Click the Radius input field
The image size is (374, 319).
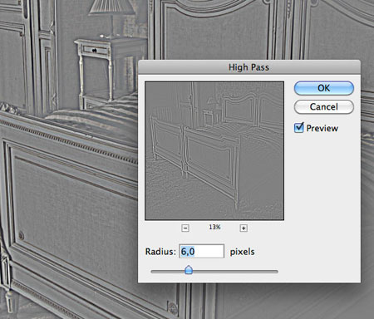pos(201,252)
